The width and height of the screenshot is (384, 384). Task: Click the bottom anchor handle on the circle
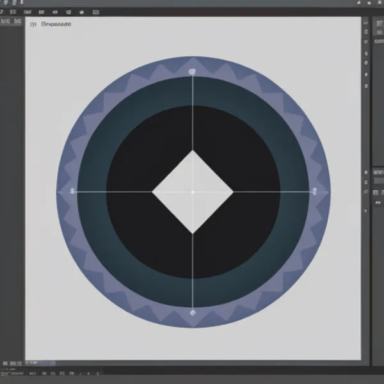click(193, 313)
